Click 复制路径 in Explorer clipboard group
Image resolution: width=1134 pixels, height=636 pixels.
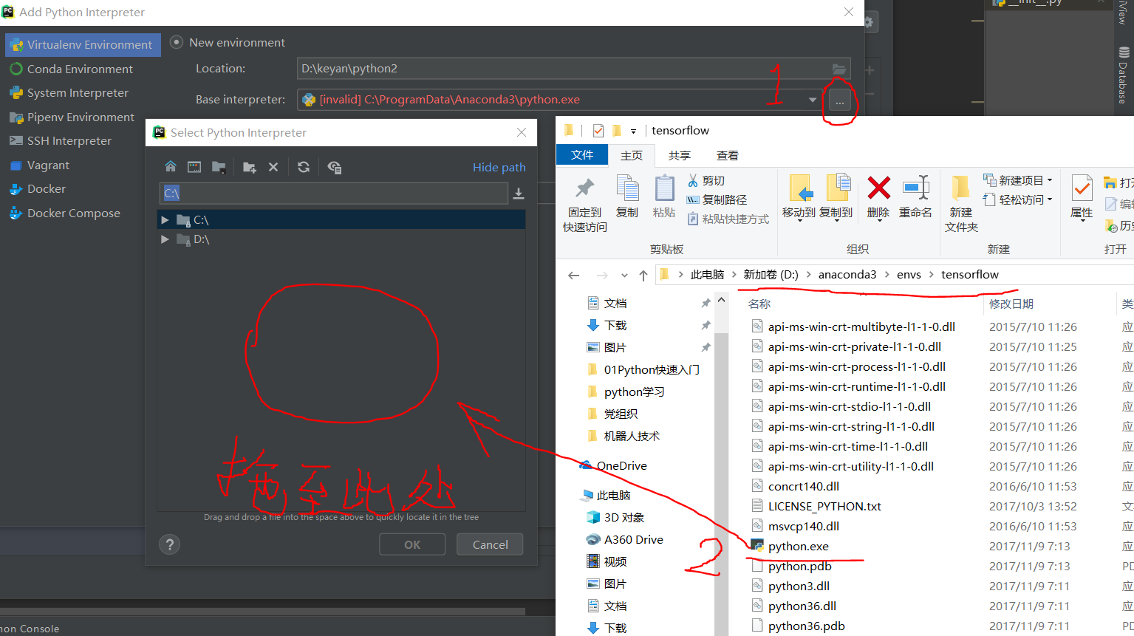click(717, 200)
